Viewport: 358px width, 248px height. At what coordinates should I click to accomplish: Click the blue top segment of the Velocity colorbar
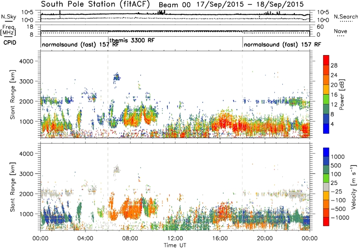[x=326, y=152]
